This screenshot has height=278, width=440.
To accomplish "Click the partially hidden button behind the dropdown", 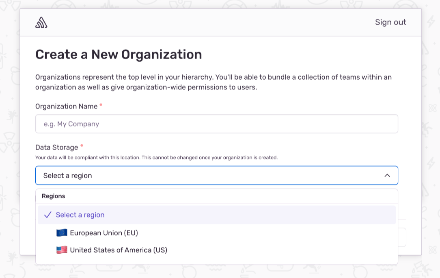I will click(402, 237).
